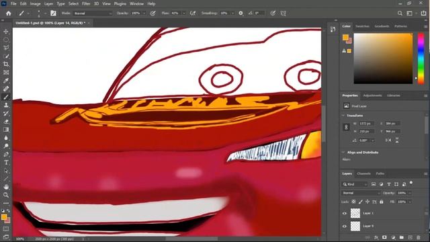Viewport: 430px width, 242px height.
Task: Open the layer Fill dropdown arrow
Action: point(410,202)
